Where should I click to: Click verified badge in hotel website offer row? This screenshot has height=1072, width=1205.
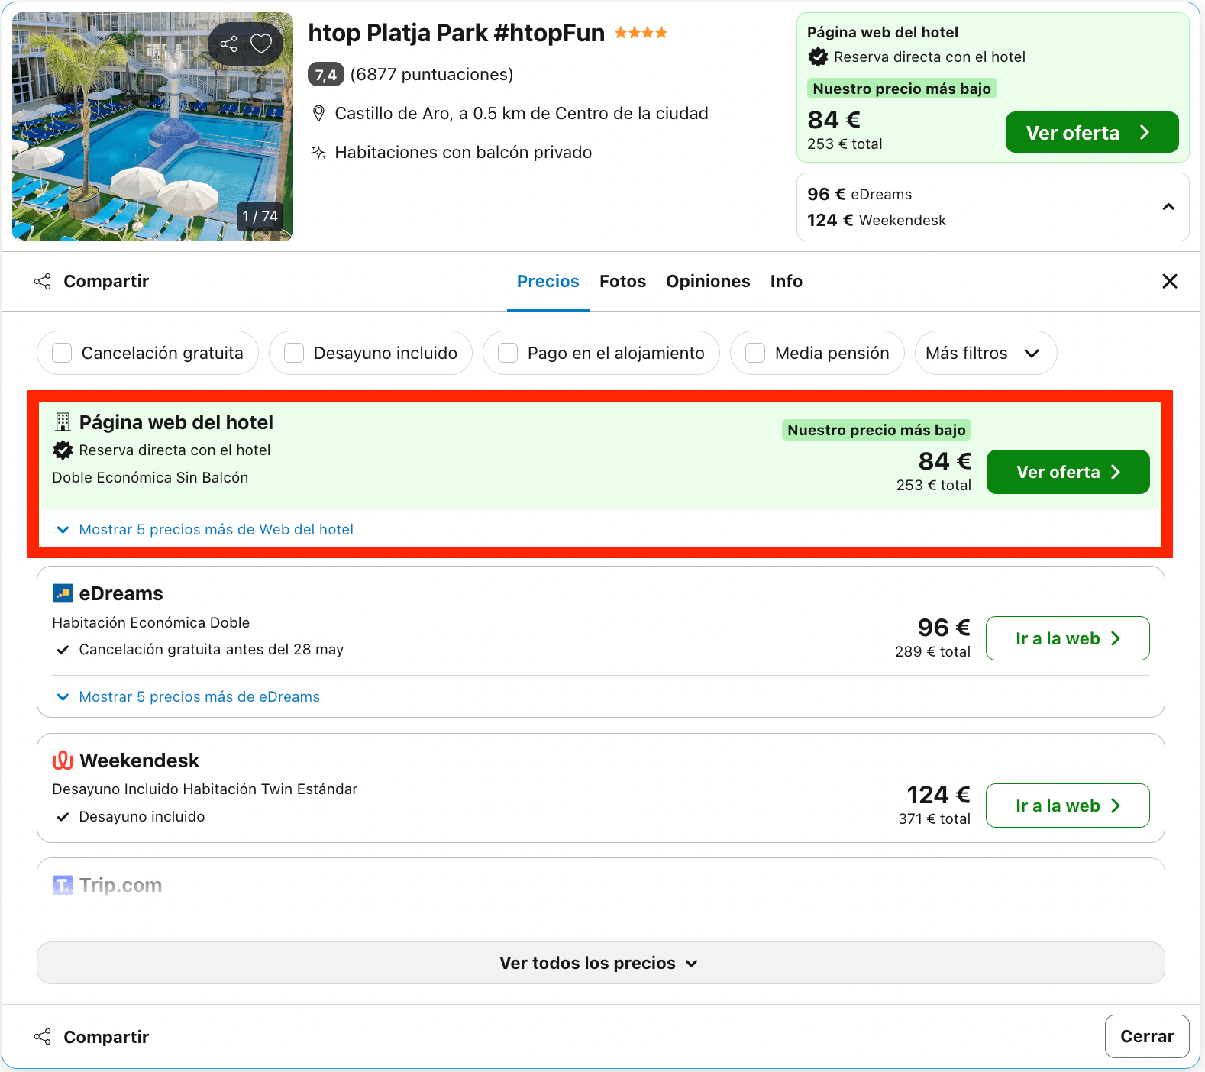(63, 450)
